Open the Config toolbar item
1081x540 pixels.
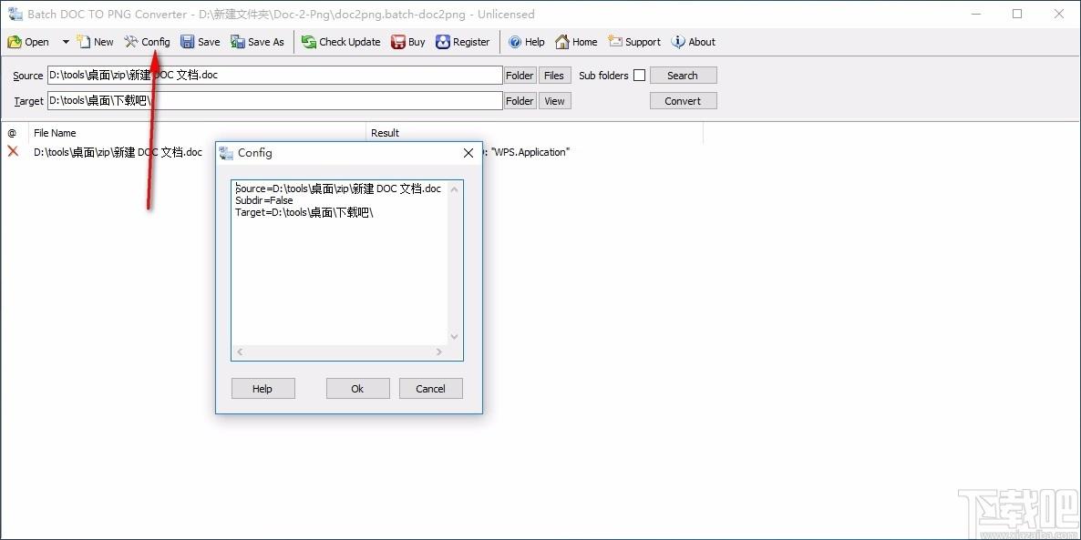[147, 42]
